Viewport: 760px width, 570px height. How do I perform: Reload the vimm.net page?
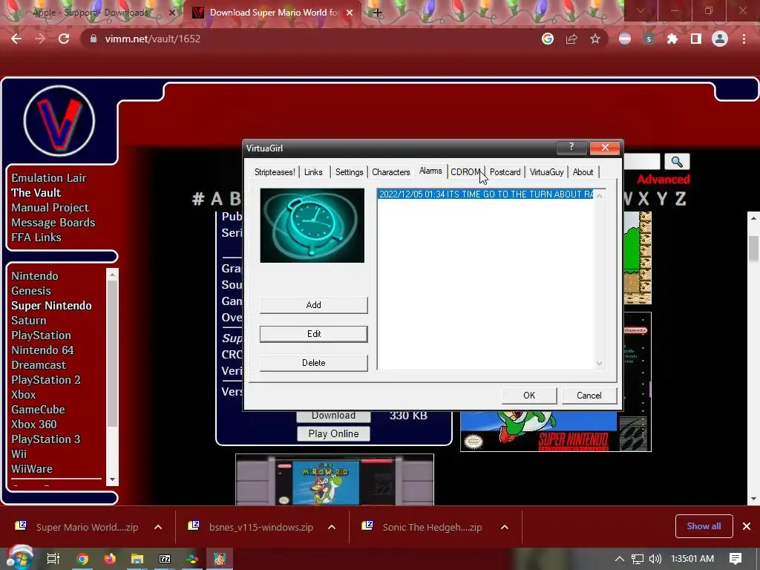point(64,39)
